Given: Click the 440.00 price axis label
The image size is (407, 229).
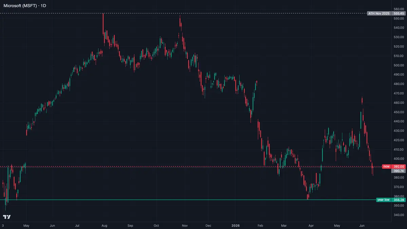Looking at the screenshot, I should 399,121.
